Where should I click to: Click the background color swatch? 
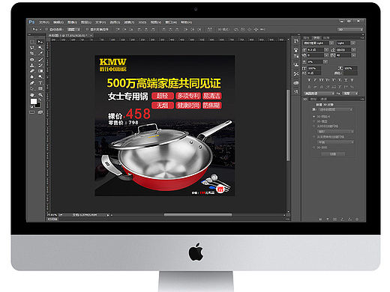(38, 105)
